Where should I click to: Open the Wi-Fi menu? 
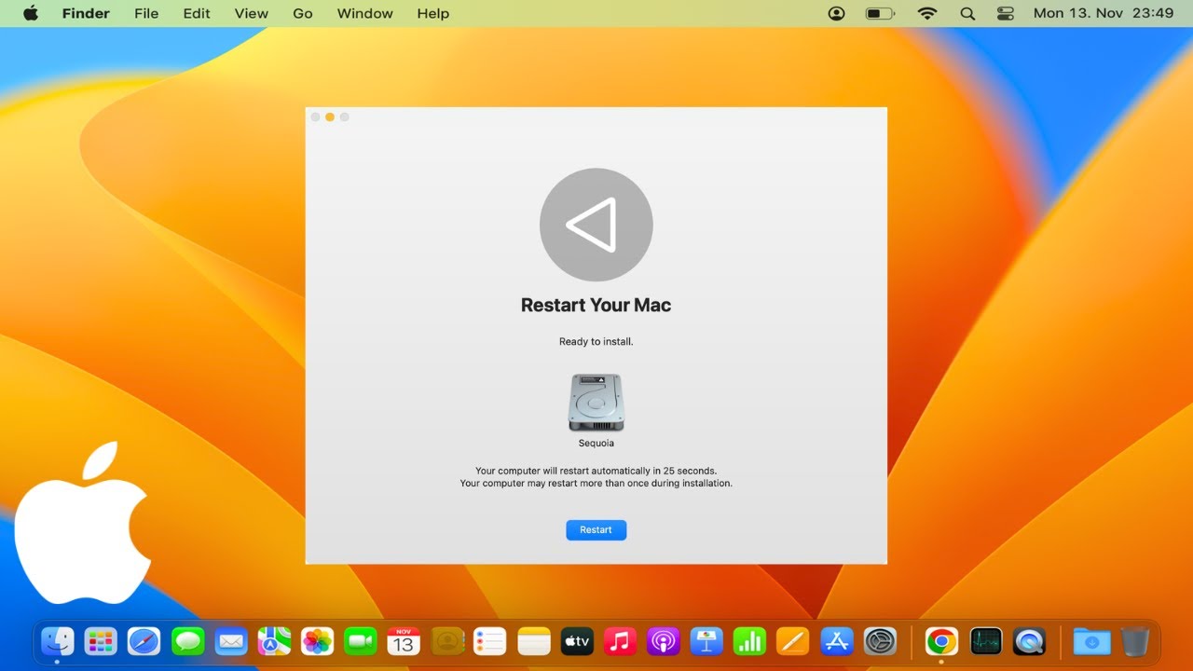tap(926, 13)
